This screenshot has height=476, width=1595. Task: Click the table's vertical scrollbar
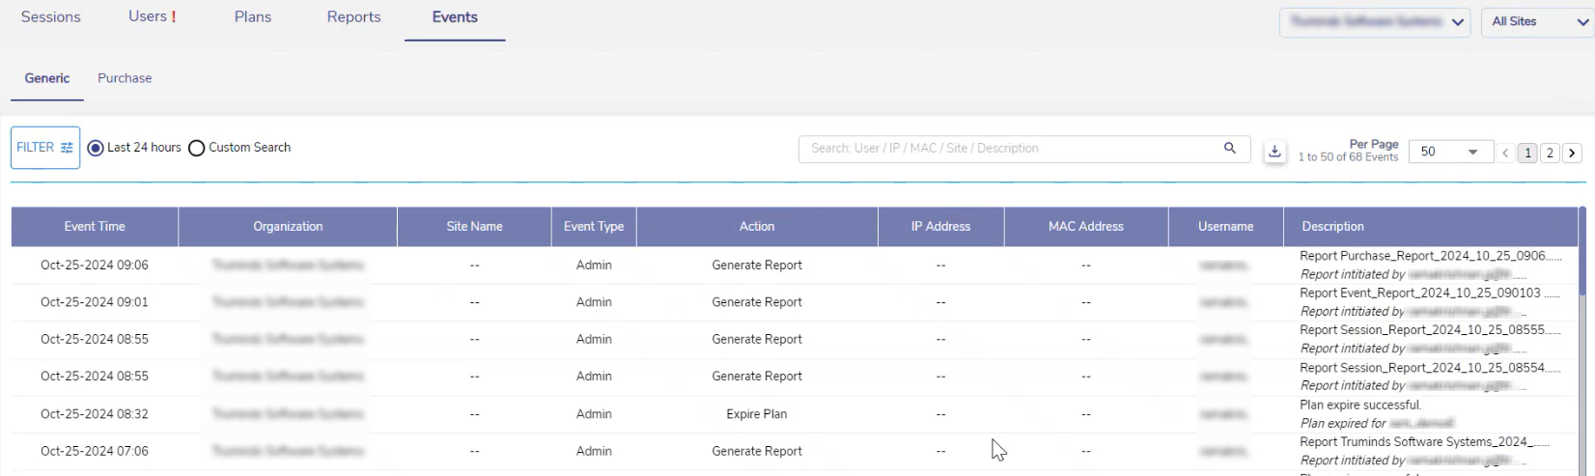click(x=1581, y=251)
